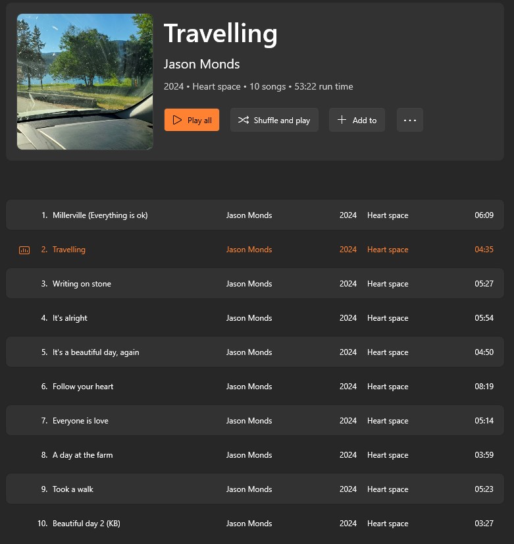Click the Travelling album cover art
The height and width of the screenshot is (544, 514).
point(85,82)
